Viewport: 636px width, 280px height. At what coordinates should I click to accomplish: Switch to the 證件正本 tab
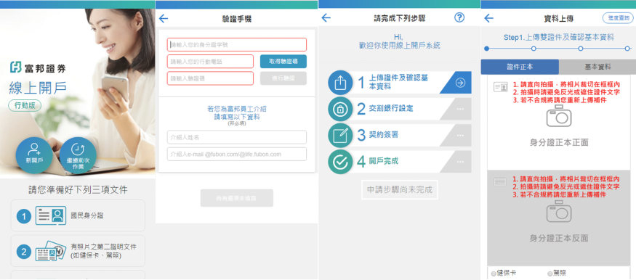point(520,67)
